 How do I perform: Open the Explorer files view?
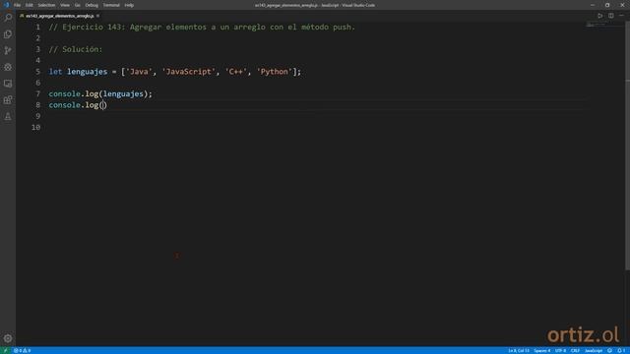pyautogui.click(x=8, y=34)
